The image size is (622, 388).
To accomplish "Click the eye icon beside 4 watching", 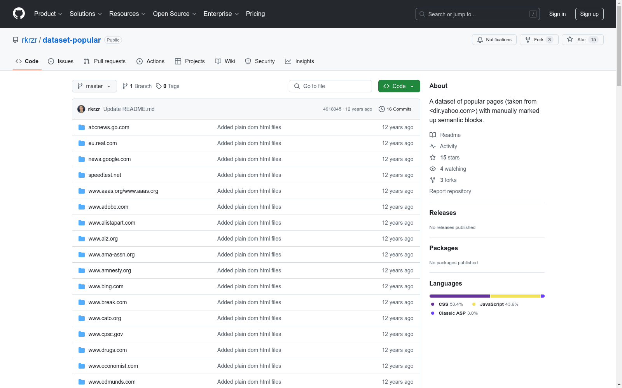I will pyautogui.click(x=433, y=169).
